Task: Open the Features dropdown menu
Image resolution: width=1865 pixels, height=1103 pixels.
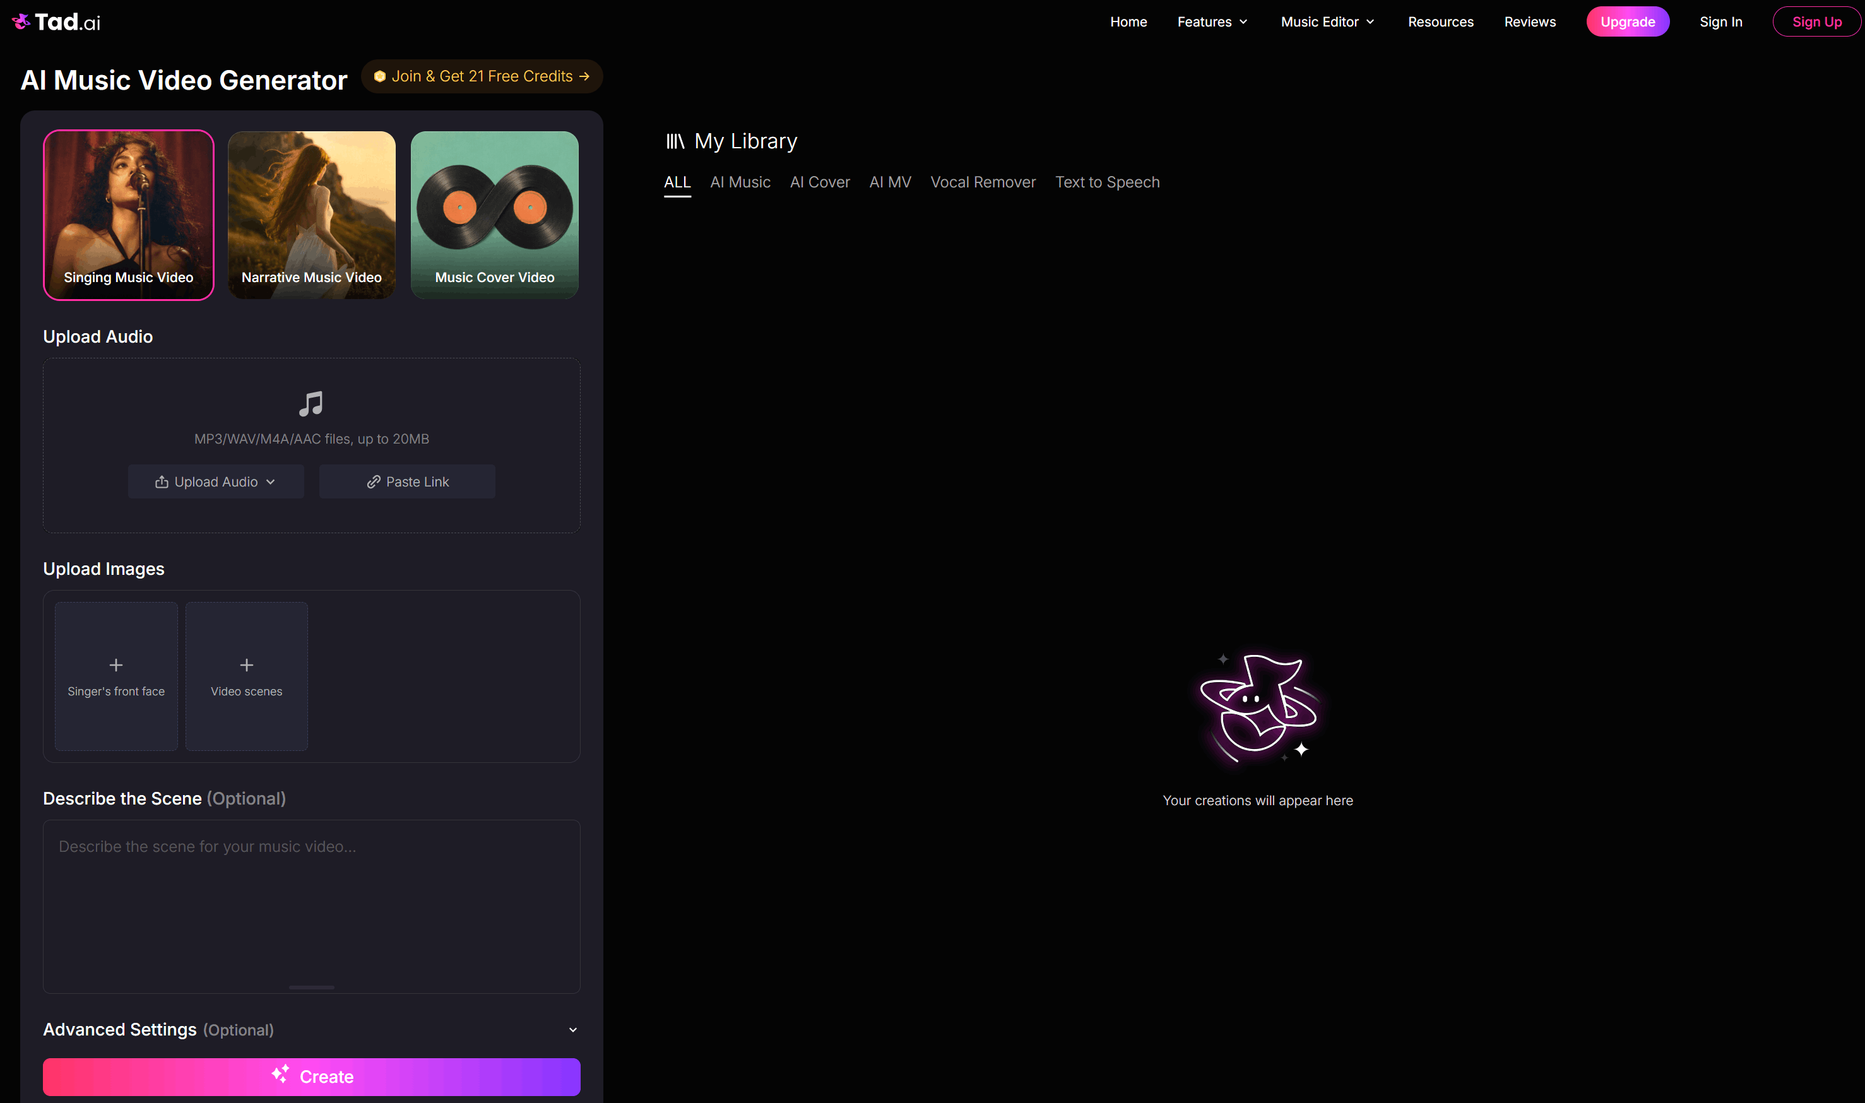Action: pos(1212,21)
